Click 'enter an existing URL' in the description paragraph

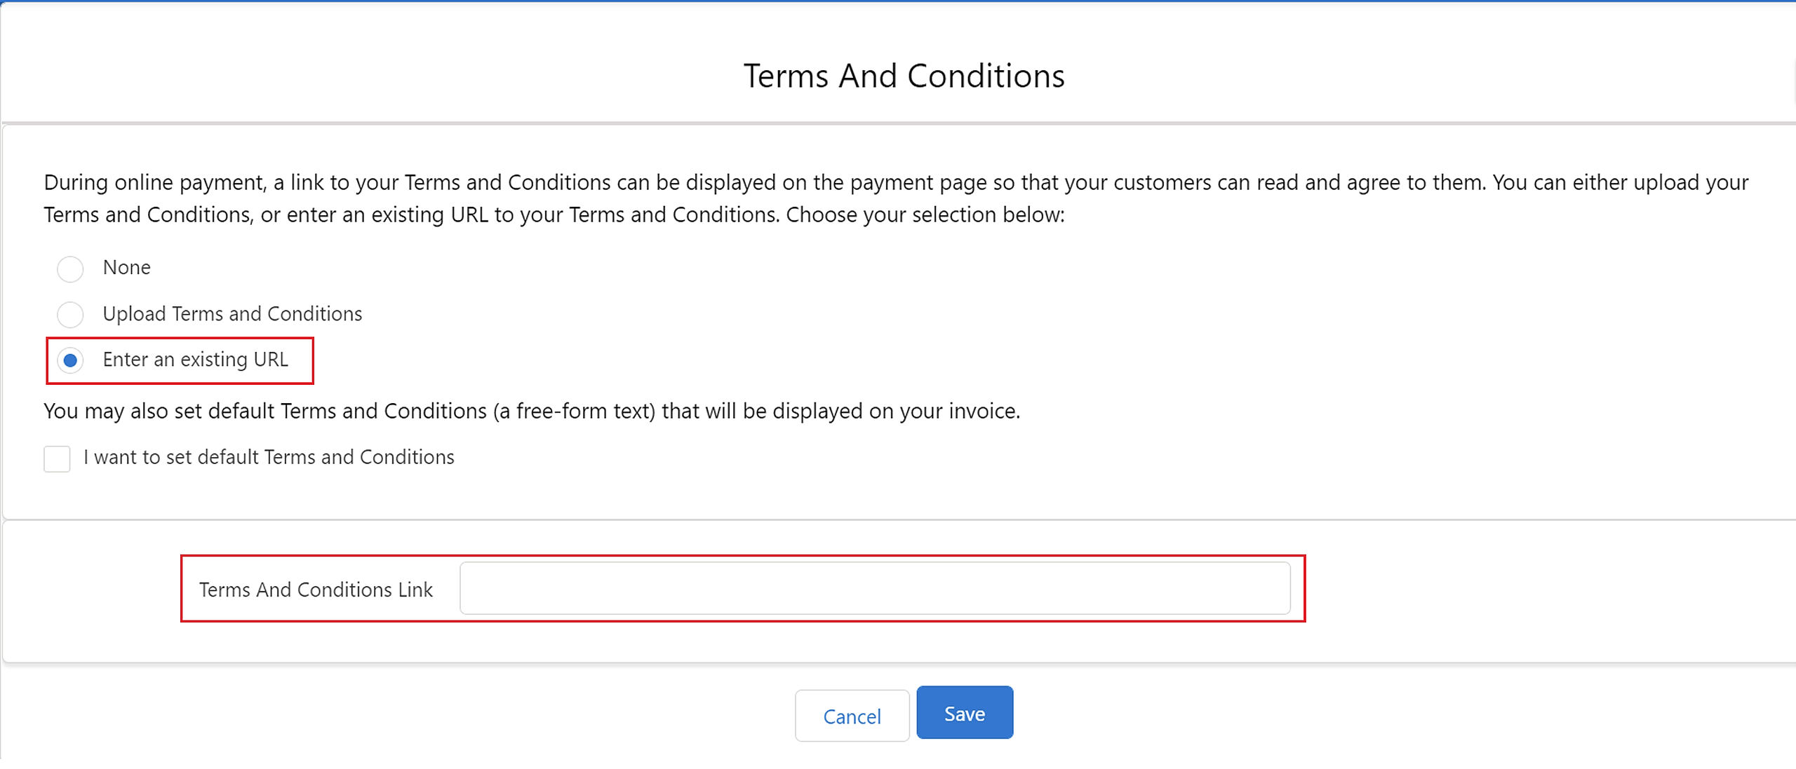(x=386, y=215)
